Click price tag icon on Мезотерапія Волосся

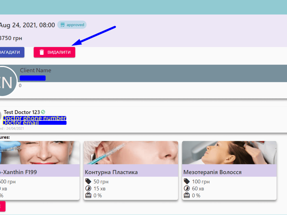(x=187, y=181)
